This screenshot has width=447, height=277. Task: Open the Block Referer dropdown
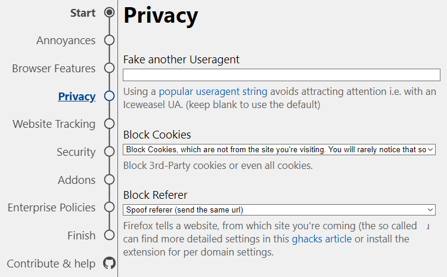pyautogui.click(x=279, y=210)
